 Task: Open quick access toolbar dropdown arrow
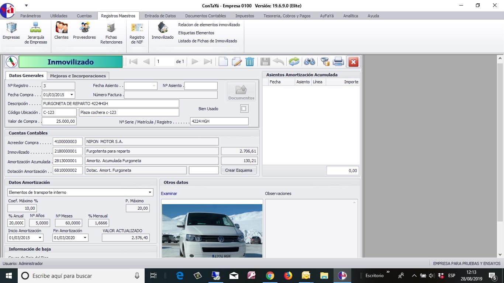[27, 6]
